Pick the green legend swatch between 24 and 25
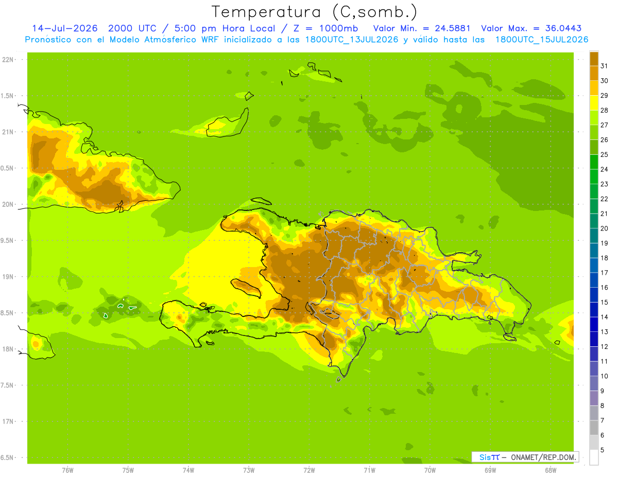Screen dimensions: 618x477 point(594,162)
